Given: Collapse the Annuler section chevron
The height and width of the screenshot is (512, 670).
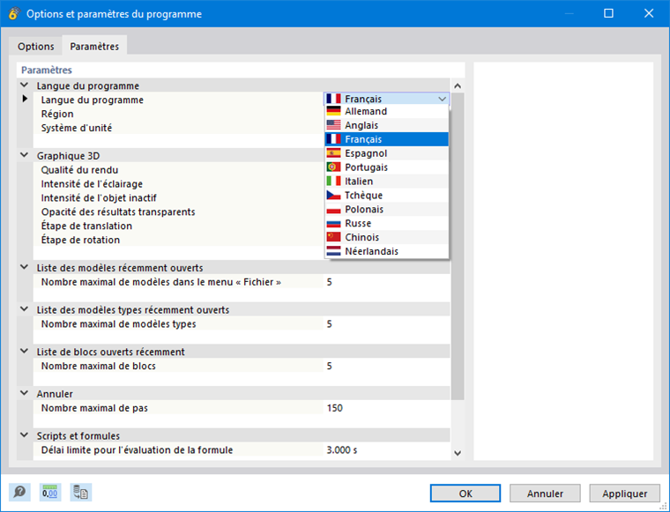Looking at the screenshot, I should [25, 393].
